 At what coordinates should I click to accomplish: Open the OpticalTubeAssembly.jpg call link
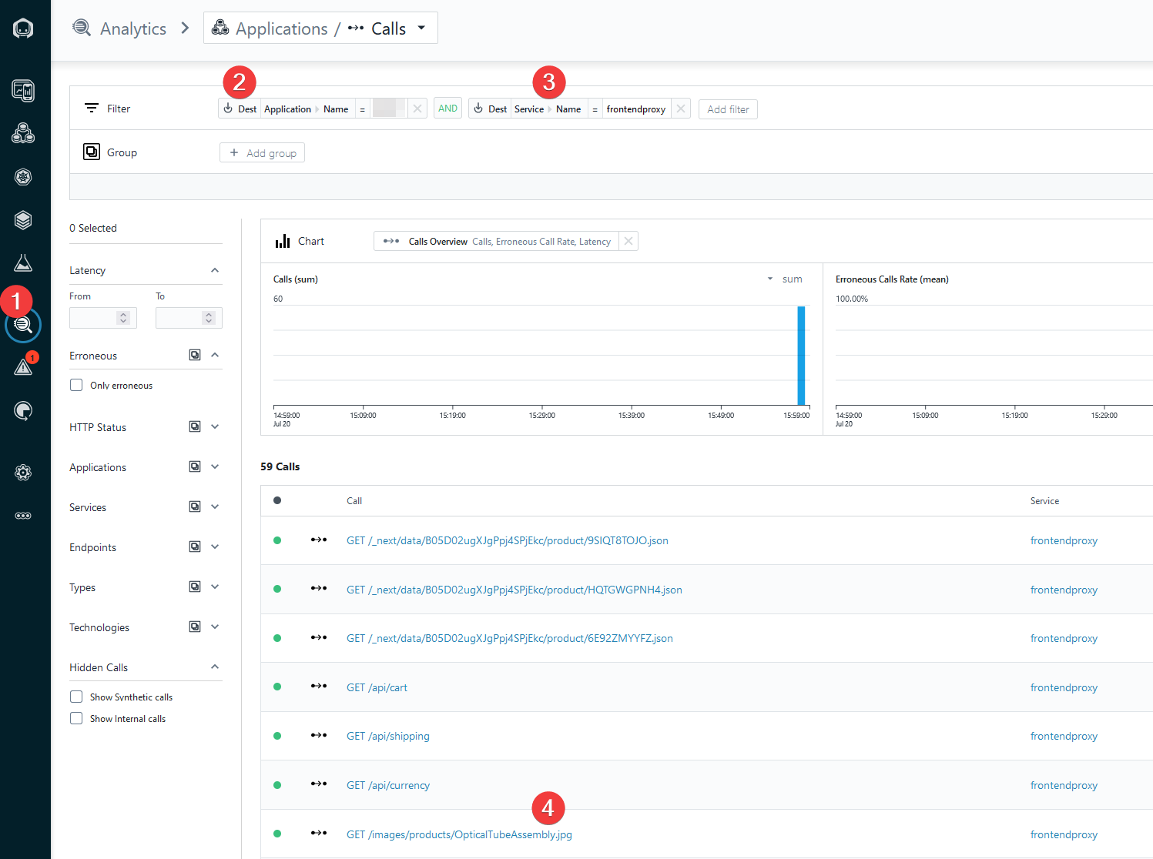click(459, 834)
